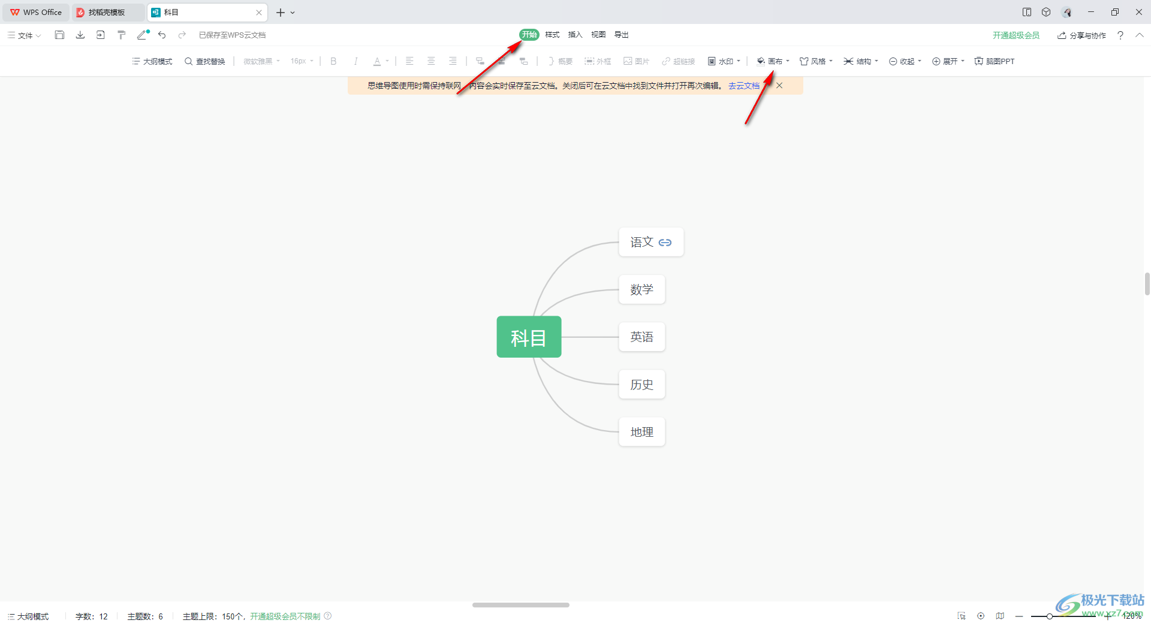Open the canvas (画布) dropdown
Viewport: 1151px width, 623px height.
[x=773, y=61]
